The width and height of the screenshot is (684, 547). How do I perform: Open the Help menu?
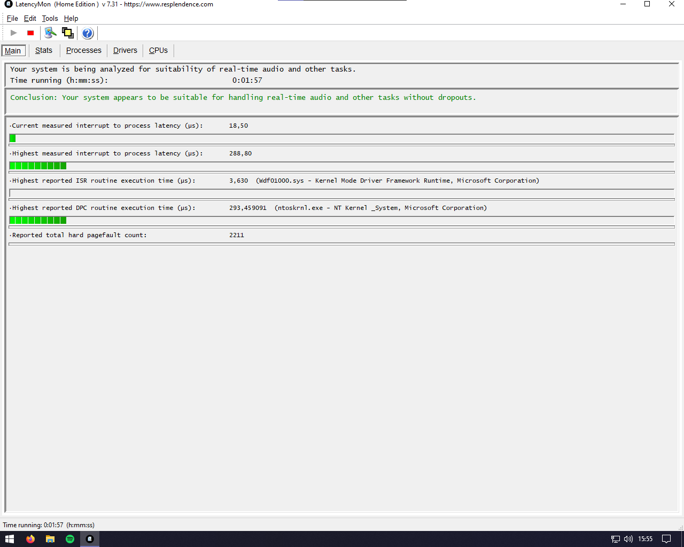point(71,18)
